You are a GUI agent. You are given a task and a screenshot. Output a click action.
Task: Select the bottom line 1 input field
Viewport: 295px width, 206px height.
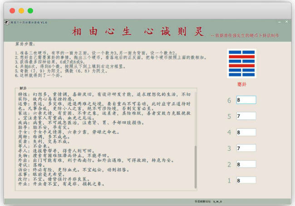tap(246, 180)
